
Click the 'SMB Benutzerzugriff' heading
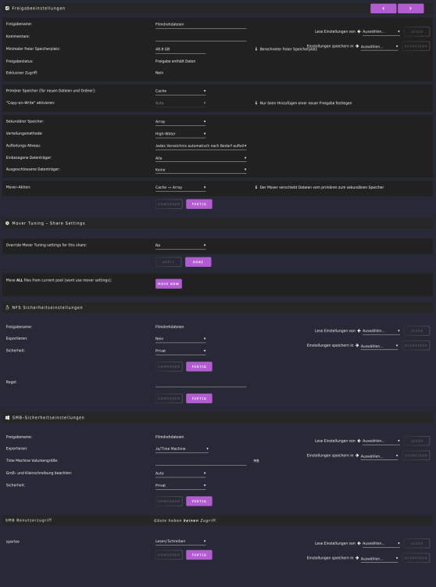tap(28, 520)
